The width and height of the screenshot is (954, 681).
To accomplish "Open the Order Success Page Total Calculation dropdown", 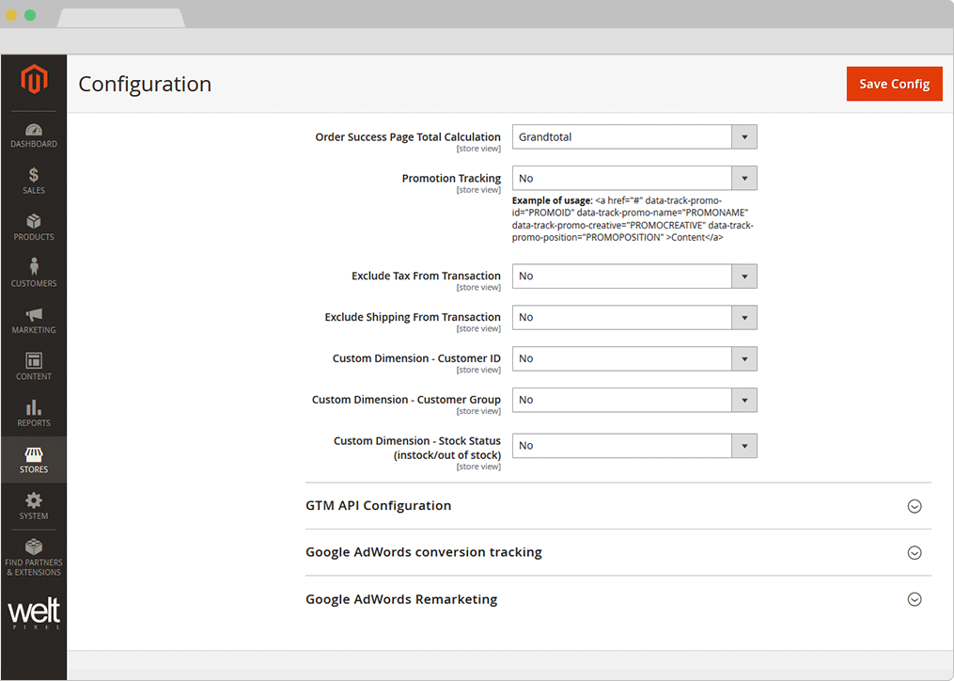I will (x=634, y=136).
